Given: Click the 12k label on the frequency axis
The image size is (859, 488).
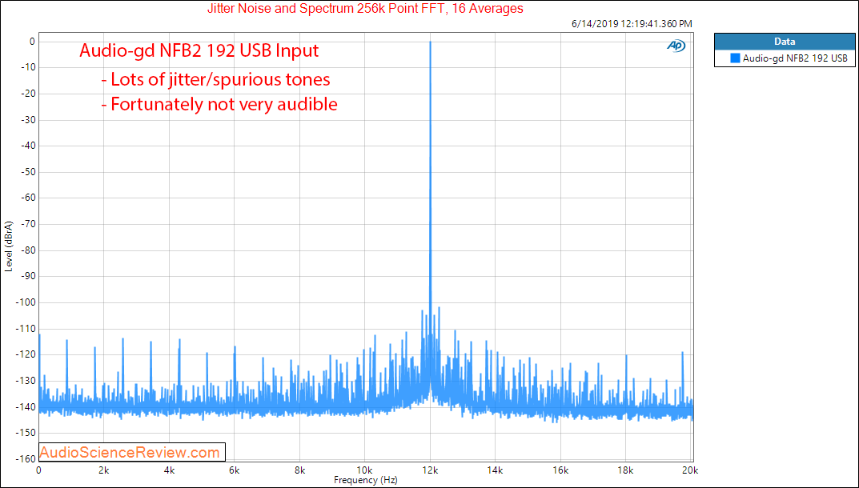Looking at the screenshot, I should (430, 470).
